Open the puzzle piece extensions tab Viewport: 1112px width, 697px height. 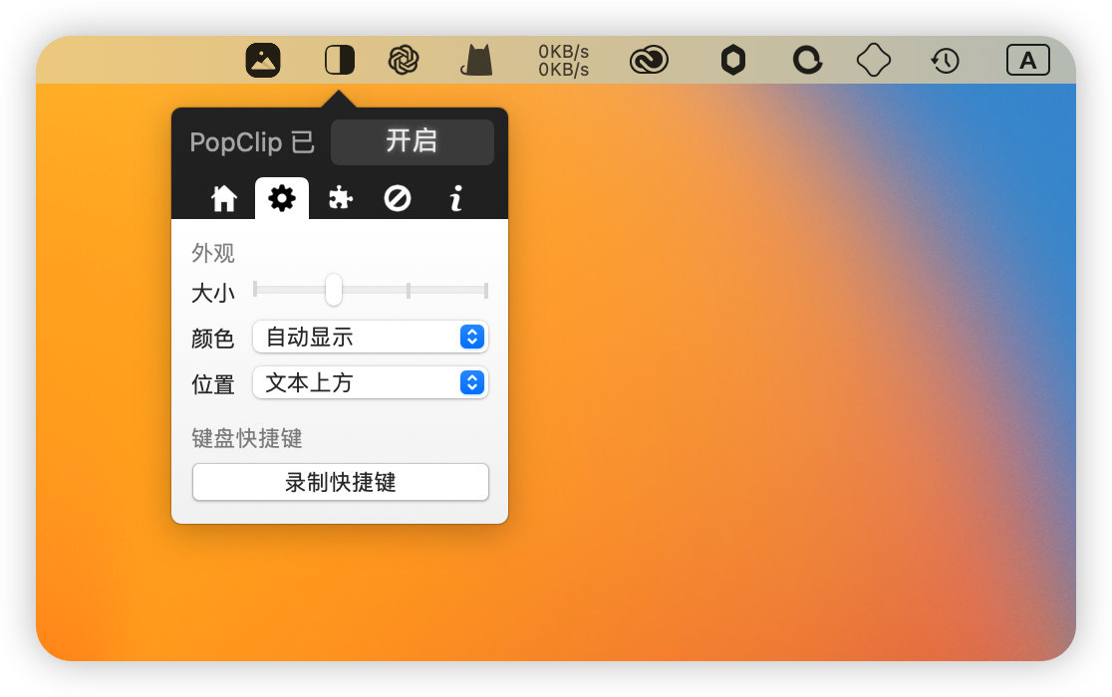tap(341, 198)
